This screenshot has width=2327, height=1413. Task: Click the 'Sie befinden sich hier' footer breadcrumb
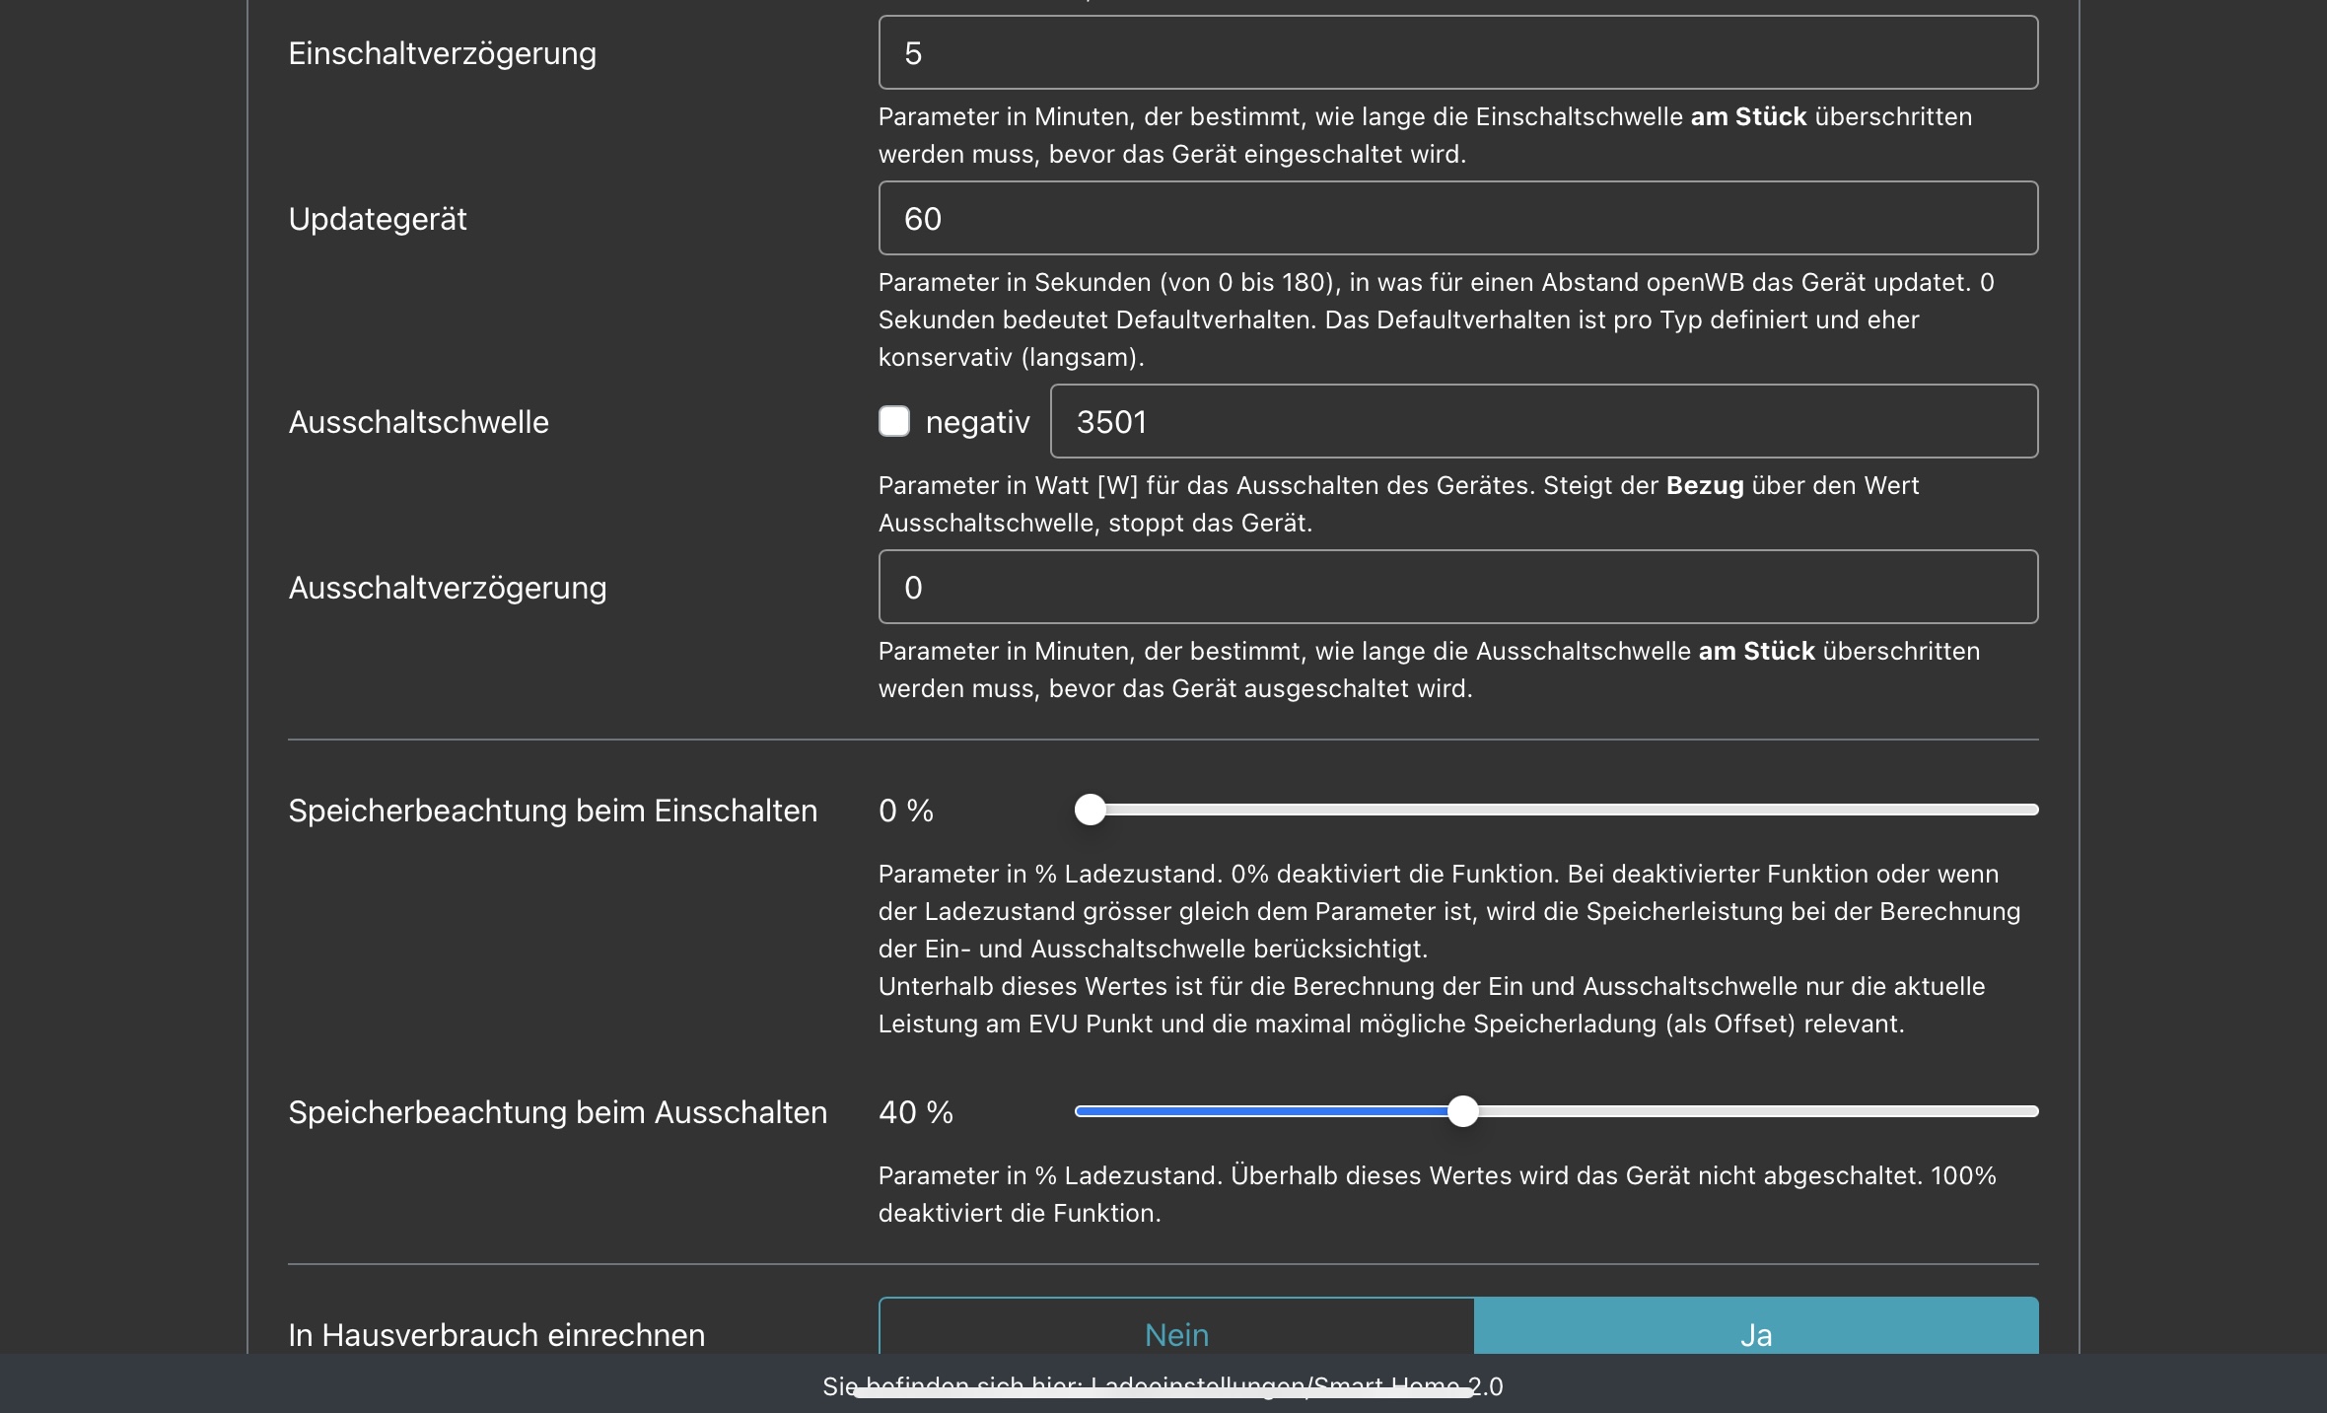(1162, 1385)
